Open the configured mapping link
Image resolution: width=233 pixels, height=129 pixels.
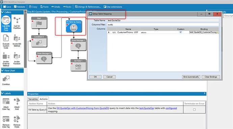(171, 108)
